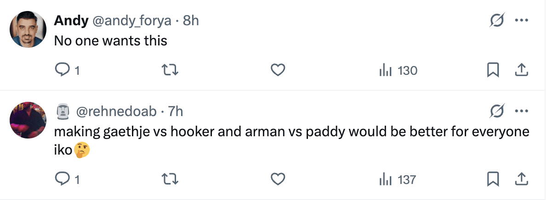The image size is (547, 200).
Task: Open Grok icon on @rehnedoab tweet
Action: click(x=497, y=111)
